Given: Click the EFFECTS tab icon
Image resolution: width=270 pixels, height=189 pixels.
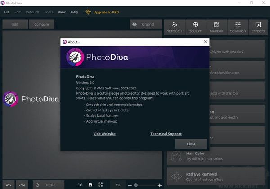Looking at the screenshot, I should coord(258,25).
